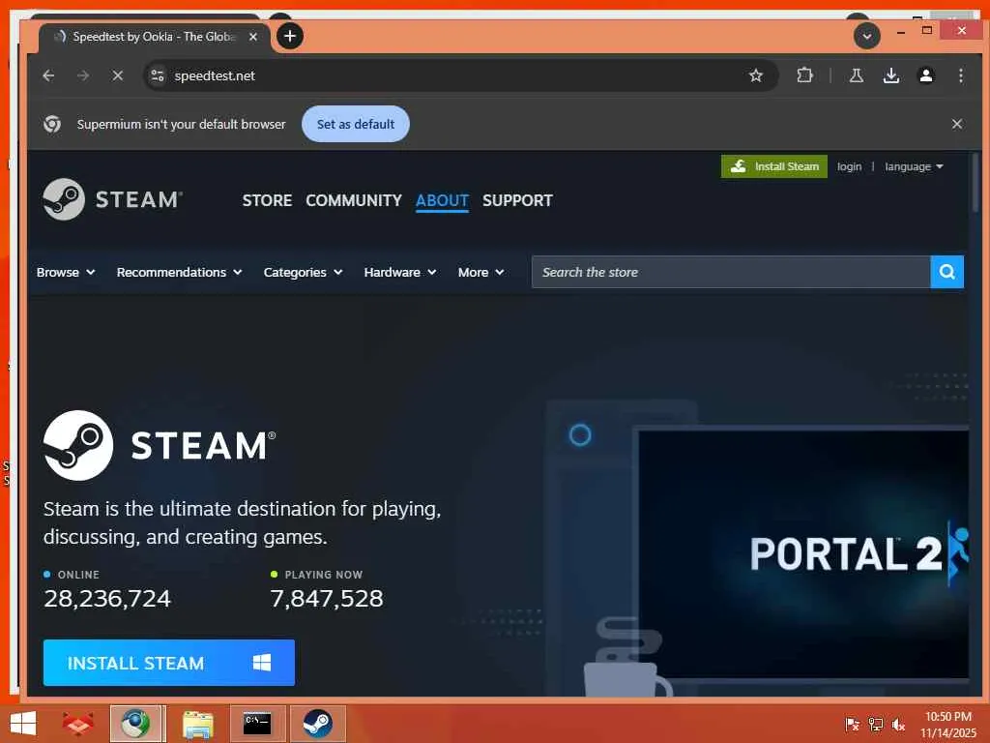Image resolution: width=990 pixels, height=743 pixels.
Task: Select the Speedtest by Ookla tab
Action: [x=156, y=37]
